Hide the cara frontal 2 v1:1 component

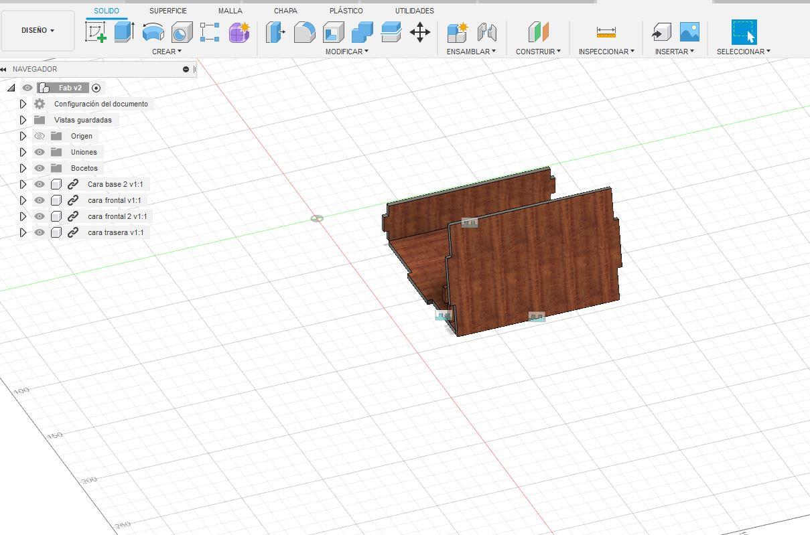coord(40,216)
